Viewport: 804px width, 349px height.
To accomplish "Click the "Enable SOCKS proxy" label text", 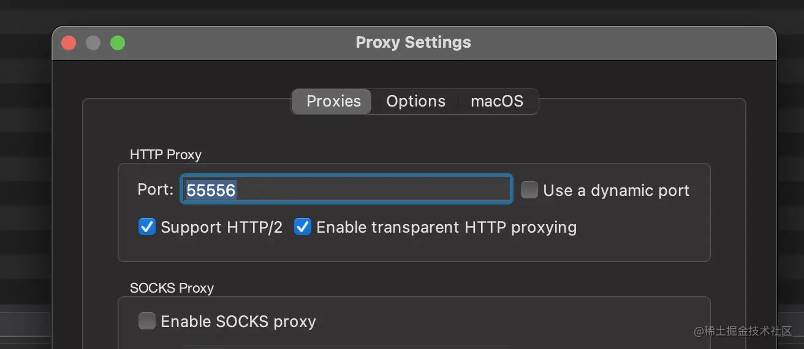I will click(238, 321).
